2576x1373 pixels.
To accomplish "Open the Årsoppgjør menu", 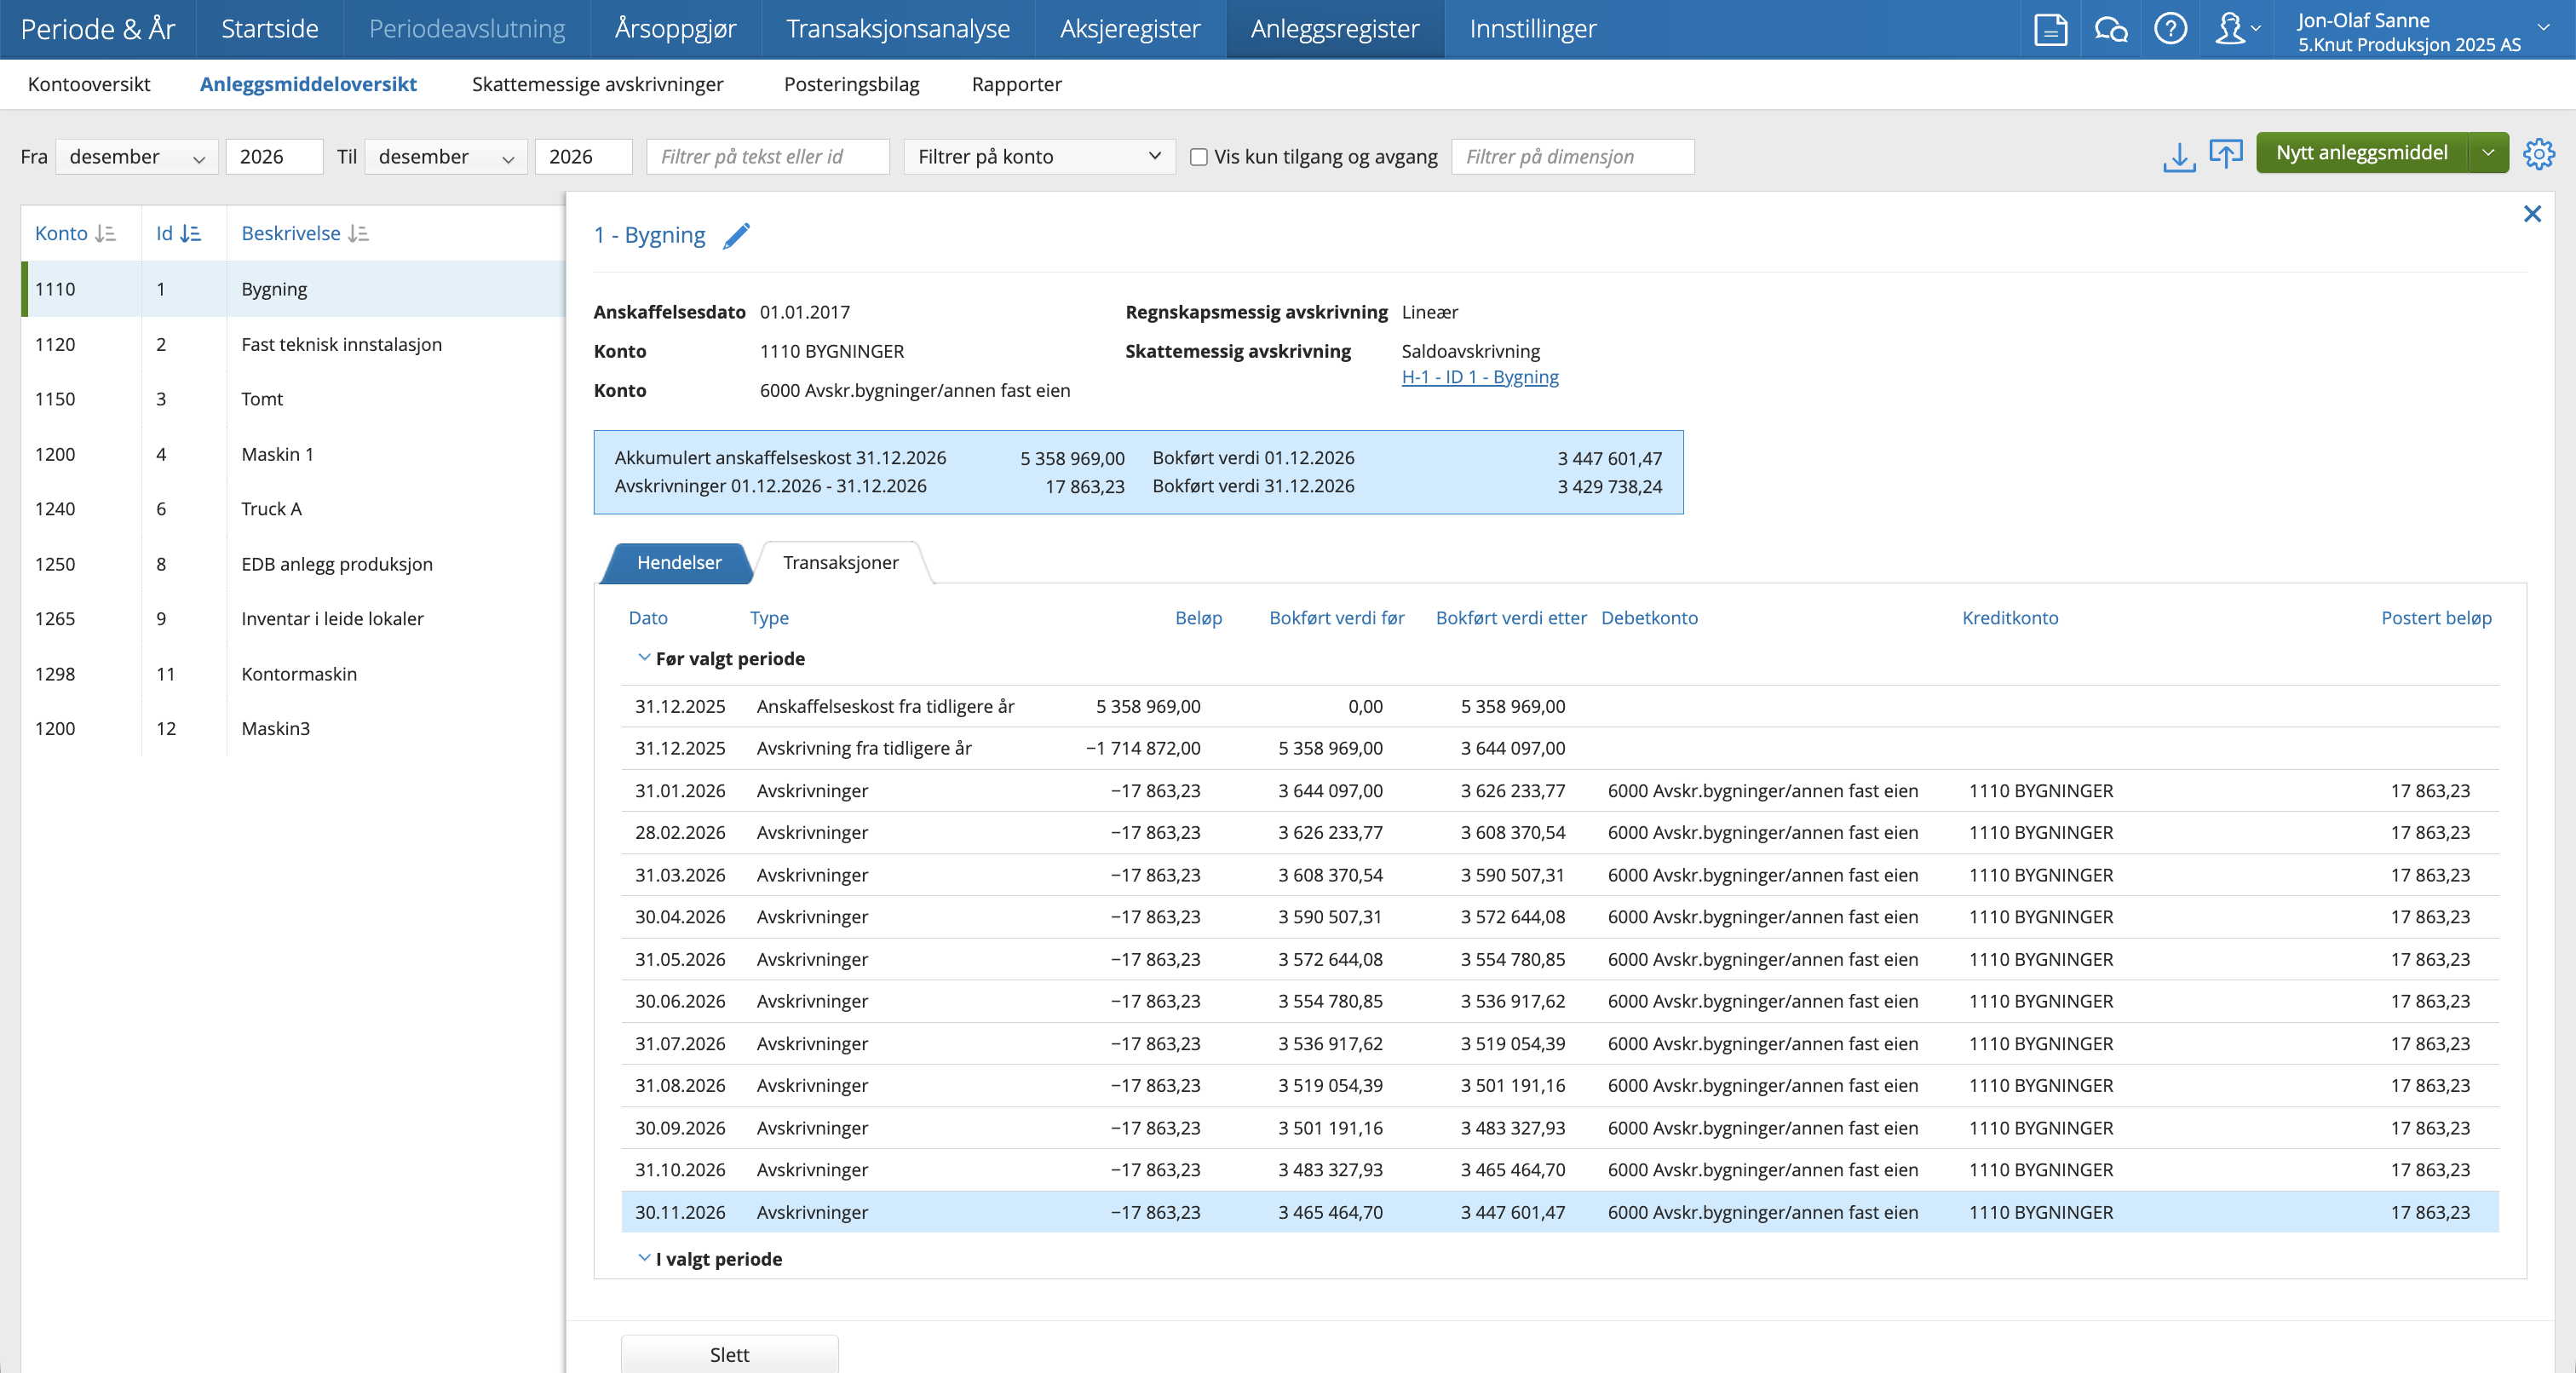I will pyautogui.click(x=675, y=29).
